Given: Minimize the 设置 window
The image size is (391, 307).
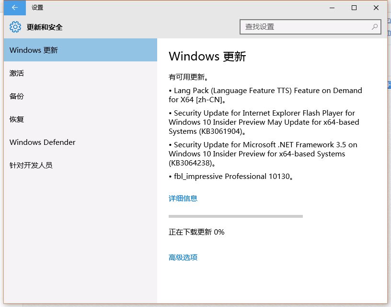Looking at the screenshot, I should (x=332, y=8).
